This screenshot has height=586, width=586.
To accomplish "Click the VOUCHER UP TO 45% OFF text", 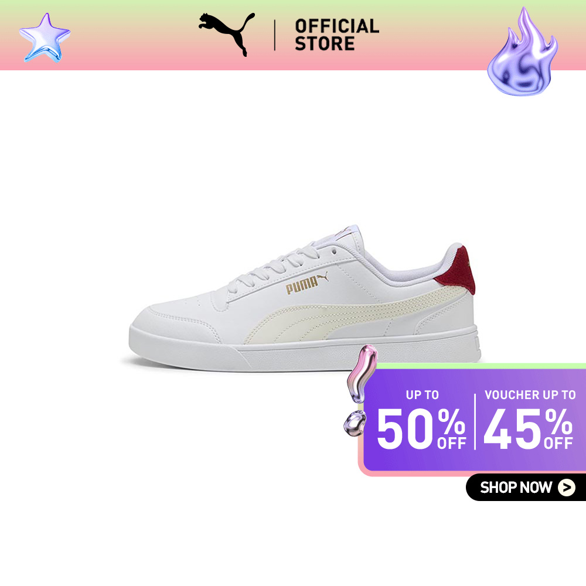I will point(530,420).
